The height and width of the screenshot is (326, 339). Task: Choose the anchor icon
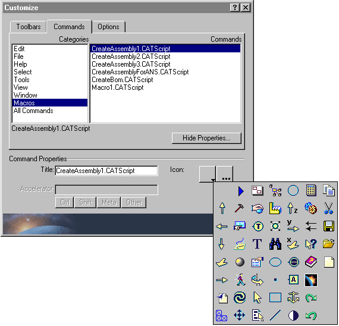click(293, 297)
